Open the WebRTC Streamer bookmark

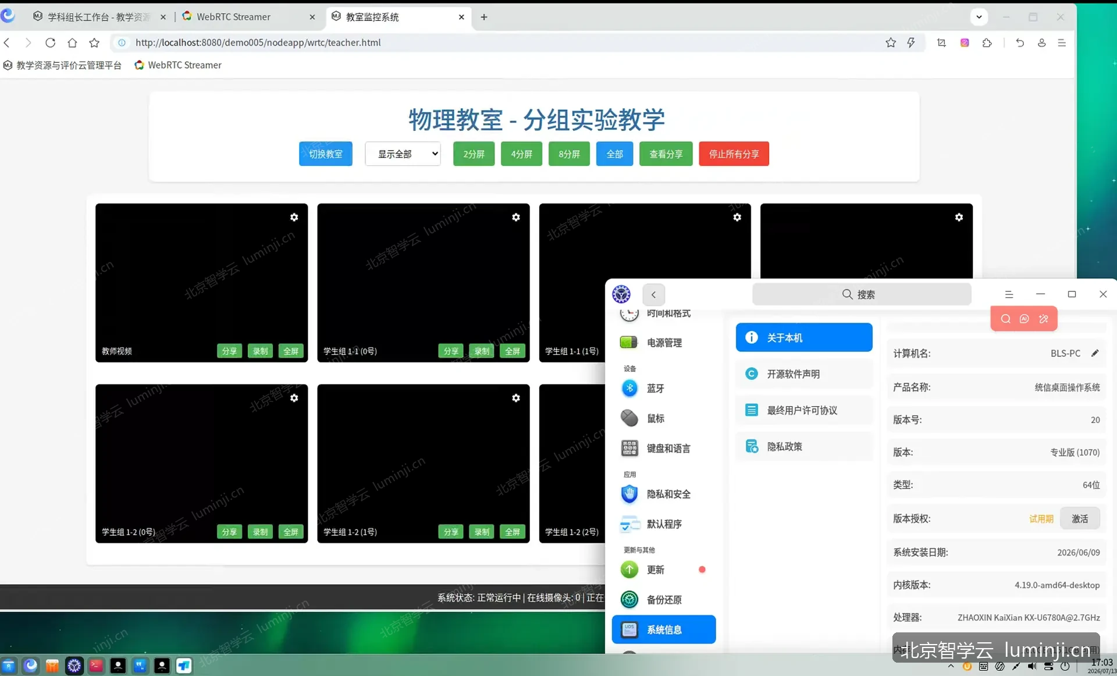tap(178, 65)
